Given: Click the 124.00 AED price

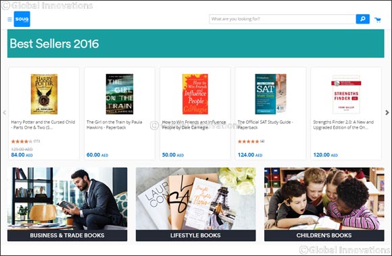Looking at the screenshot, I should (x=250, y=155).
